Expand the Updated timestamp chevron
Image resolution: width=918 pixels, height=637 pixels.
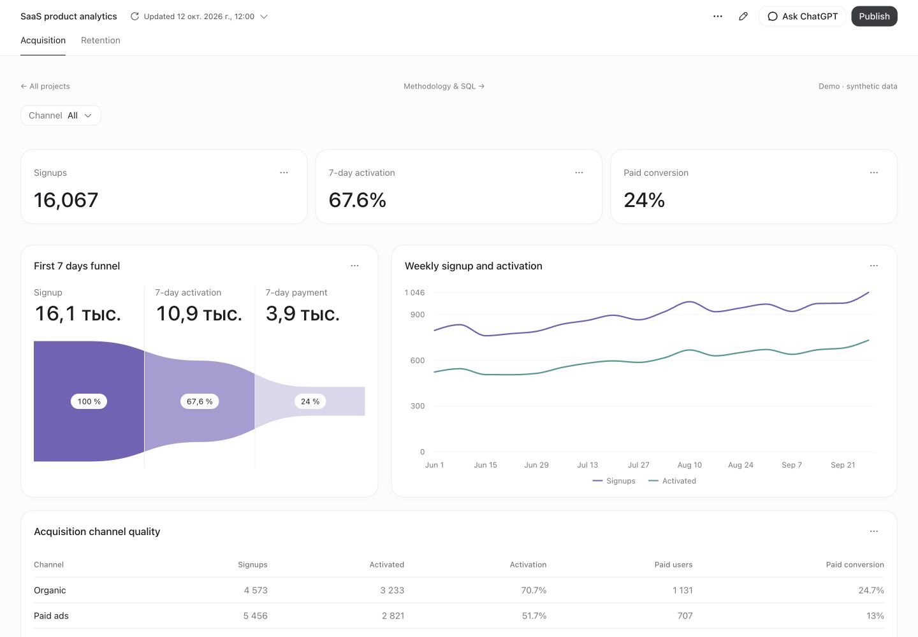tap(264, 17)
